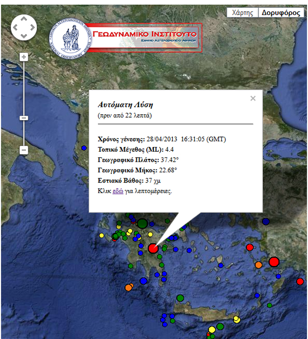Select the large red marker under the popup pointer
308x339 pixels.
[153, 248]
